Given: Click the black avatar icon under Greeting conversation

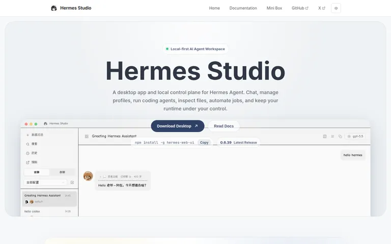Looking at the screenshot, I should [x=26, y=202].
